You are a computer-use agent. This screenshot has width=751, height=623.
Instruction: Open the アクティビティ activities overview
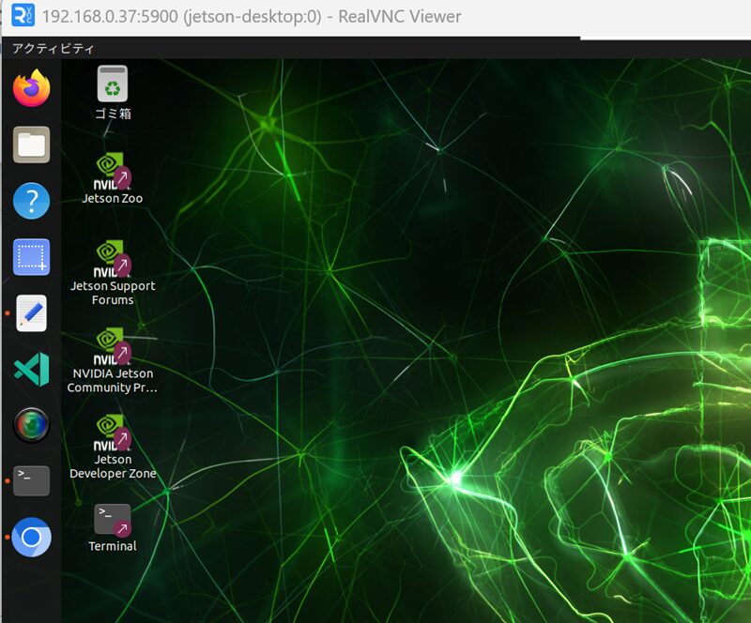(53, 48)
